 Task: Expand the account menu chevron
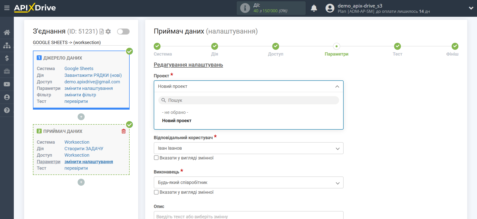(x=471, y=8)
